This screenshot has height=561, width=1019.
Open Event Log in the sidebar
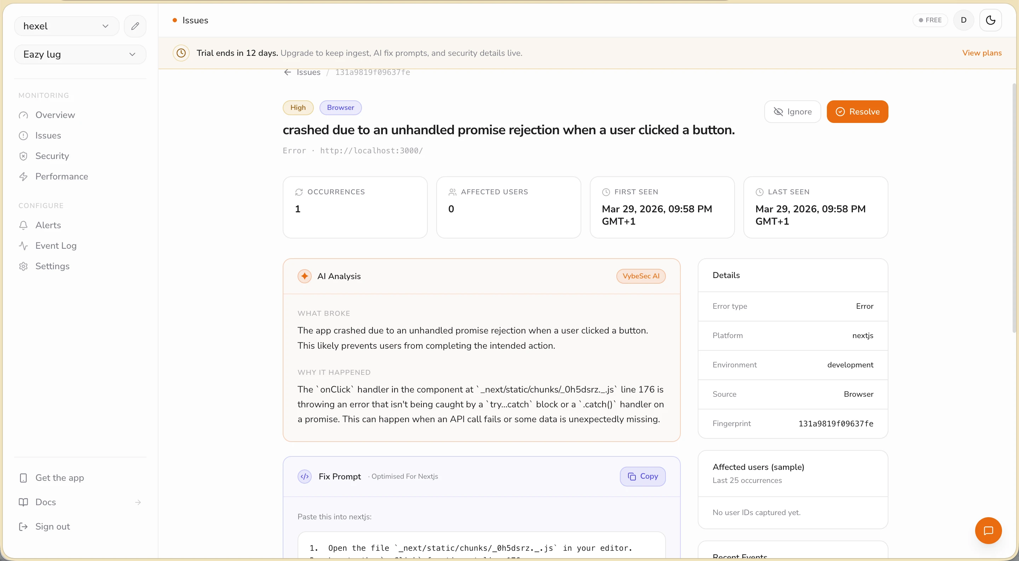pyautogui.click(x=56, y=246)
